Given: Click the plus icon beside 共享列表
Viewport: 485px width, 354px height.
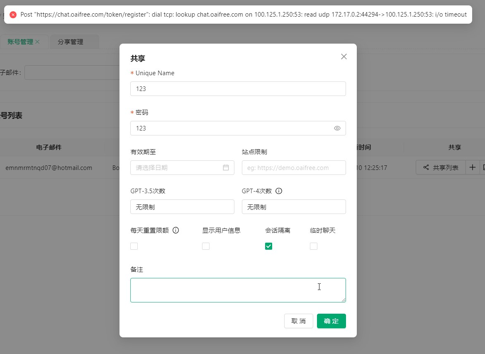Looking at the screenshot, I should (472, 167).
